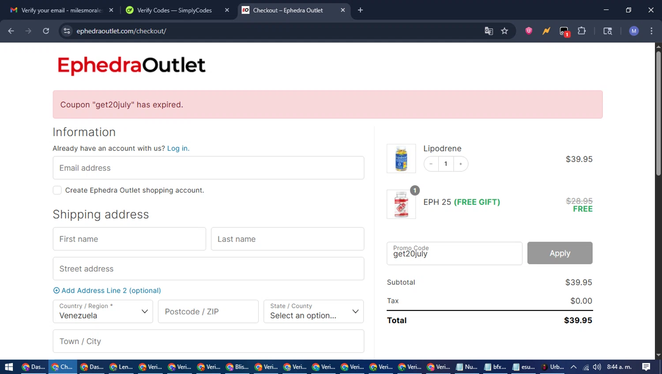Open the Windows Start menu
The image size is (662, 374).
pos(9,367)
